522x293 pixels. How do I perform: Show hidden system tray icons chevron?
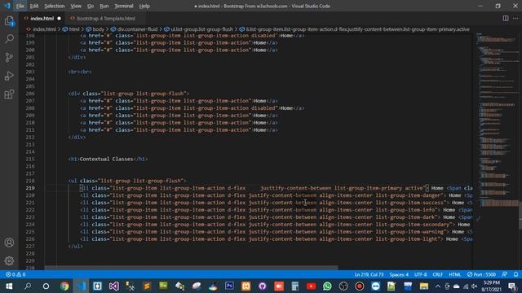click(438, 286)
